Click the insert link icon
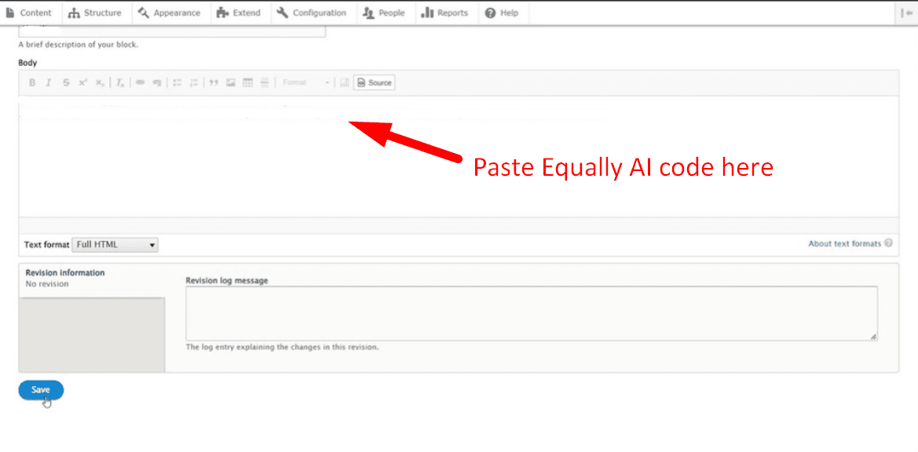918x452 pixels. pos(141,82)
